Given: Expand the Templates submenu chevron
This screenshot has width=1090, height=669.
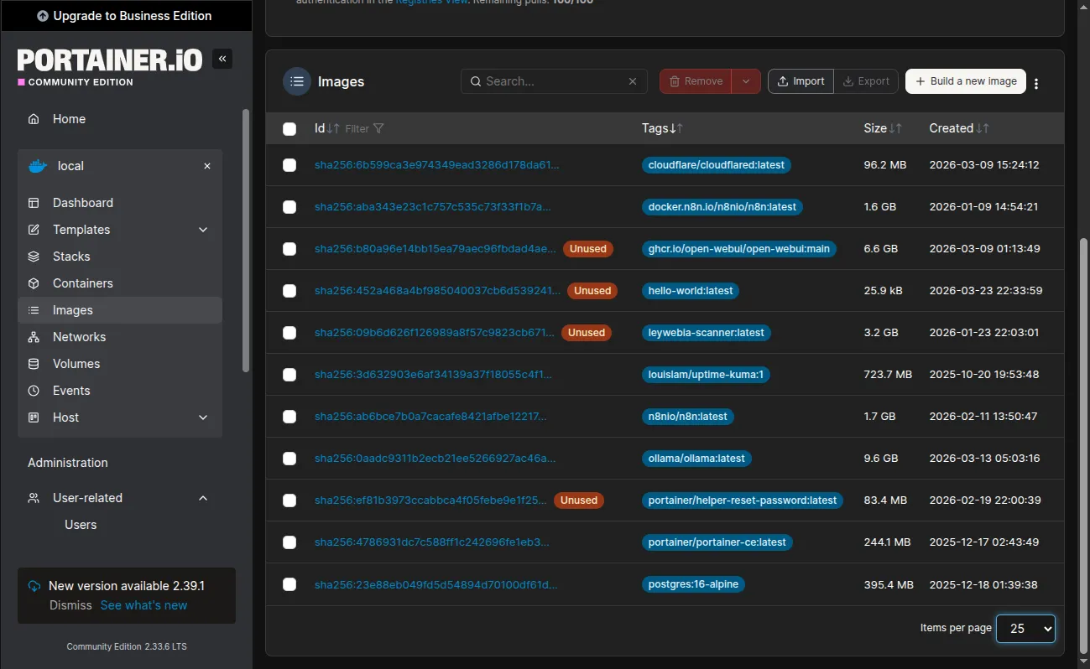Looking at the screenshot, I should point(203,230).
